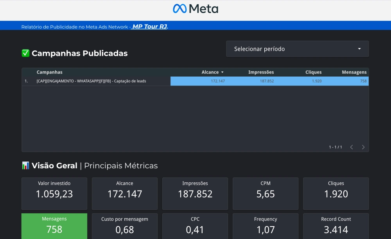Select the Record Count 3.414 scorecard
This screenshot has height=239, width=391.
(x=336, y=226)
